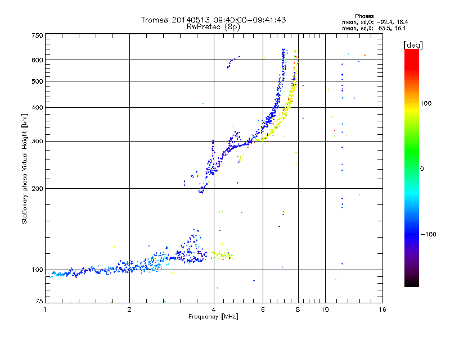Click the y-axis tick label '200'
450x337 pixels.
37,189
